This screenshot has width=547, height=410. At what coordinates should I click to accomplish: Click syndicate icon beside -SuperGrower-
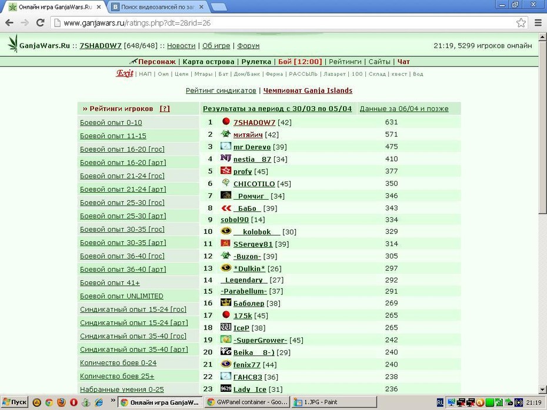(226, 340)
